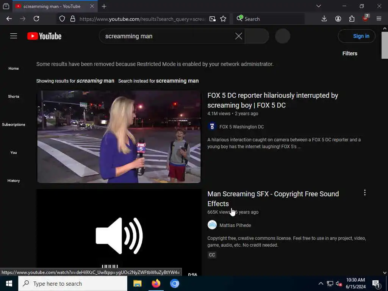This screenshot has width=388, height=291.
Task: Click the scrollbar up arrow
Action: pos(385,28)
